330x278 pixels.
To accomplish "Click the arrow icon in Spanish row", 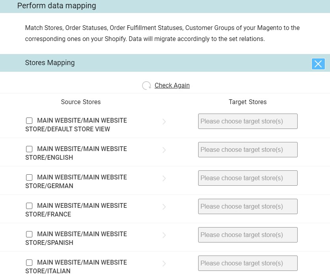I will 164,235.
